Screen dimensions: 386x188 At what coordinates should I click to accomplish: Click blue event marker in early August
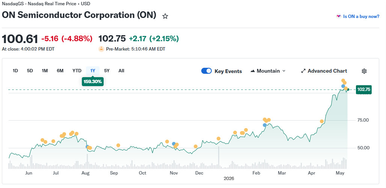point(87,147)
